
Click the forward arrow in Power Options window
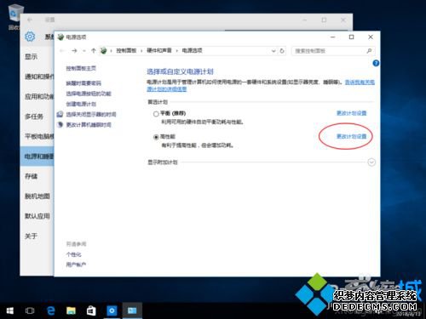coord(74,51)
